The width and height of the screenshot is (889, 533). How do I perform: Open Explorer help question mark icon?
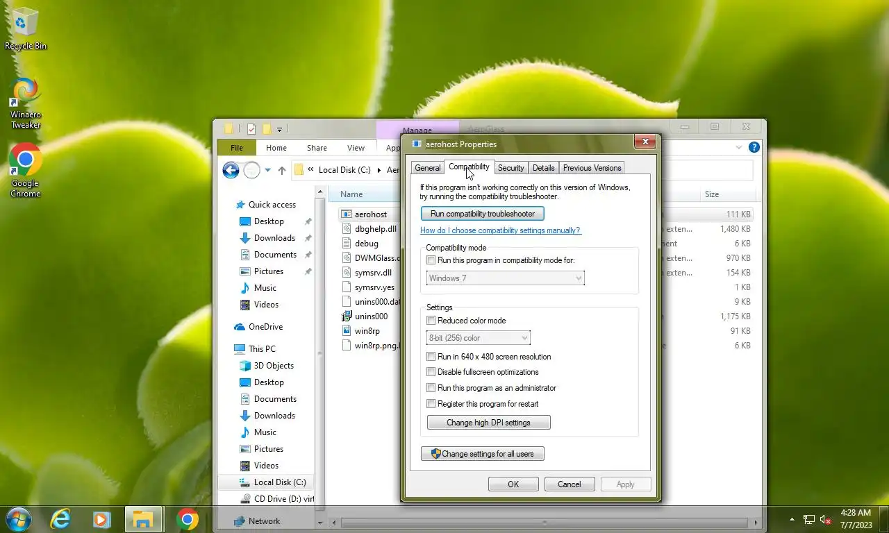click(x=754, y=147)
